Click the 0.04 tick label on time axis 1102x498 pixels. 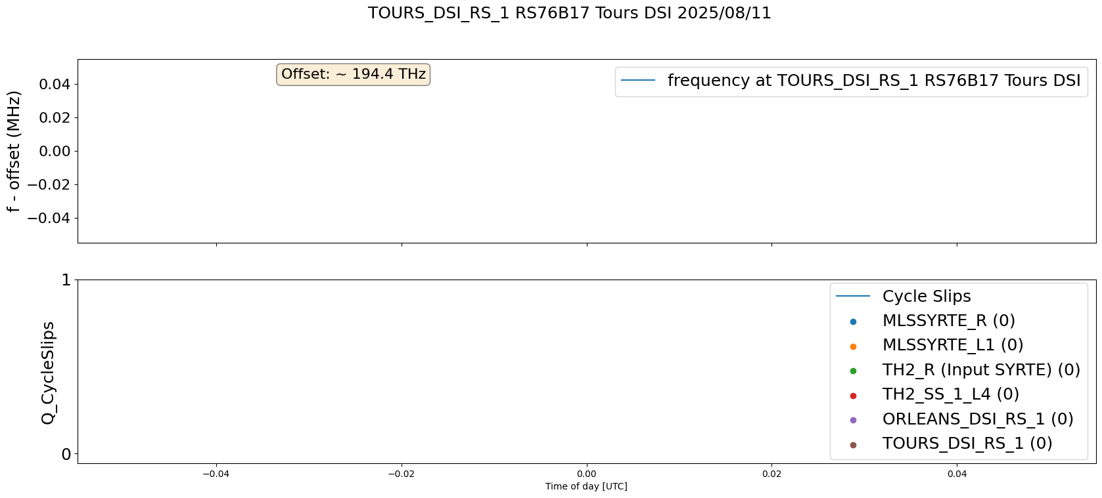pos(957,474)
